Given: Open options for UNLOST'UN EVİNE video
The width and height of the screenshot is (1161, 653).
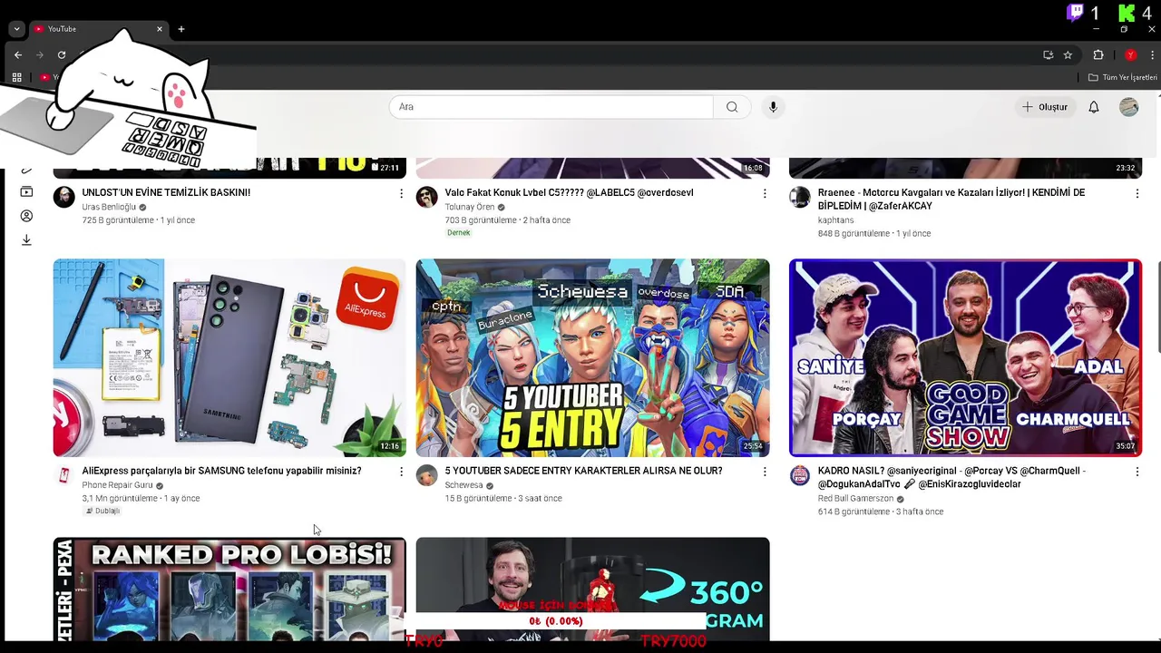Looking at the screenshot, I should [x=401, y=193].
